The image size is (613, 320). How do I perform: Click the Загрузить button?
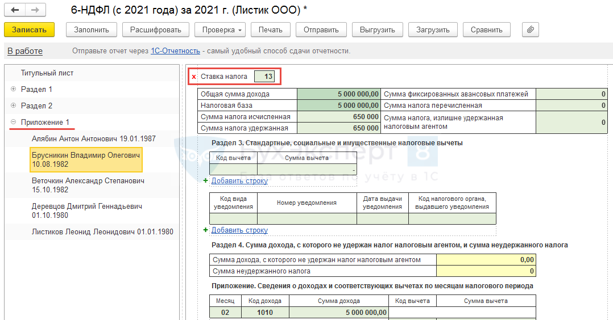[x=433, y=30]
